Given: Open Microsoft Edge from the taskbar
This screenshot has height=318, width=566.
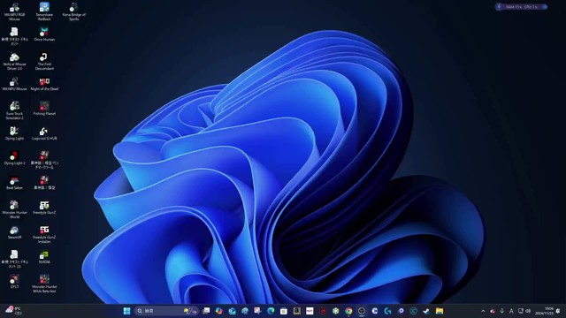Looking at the screenshot, I should point(271,311).
